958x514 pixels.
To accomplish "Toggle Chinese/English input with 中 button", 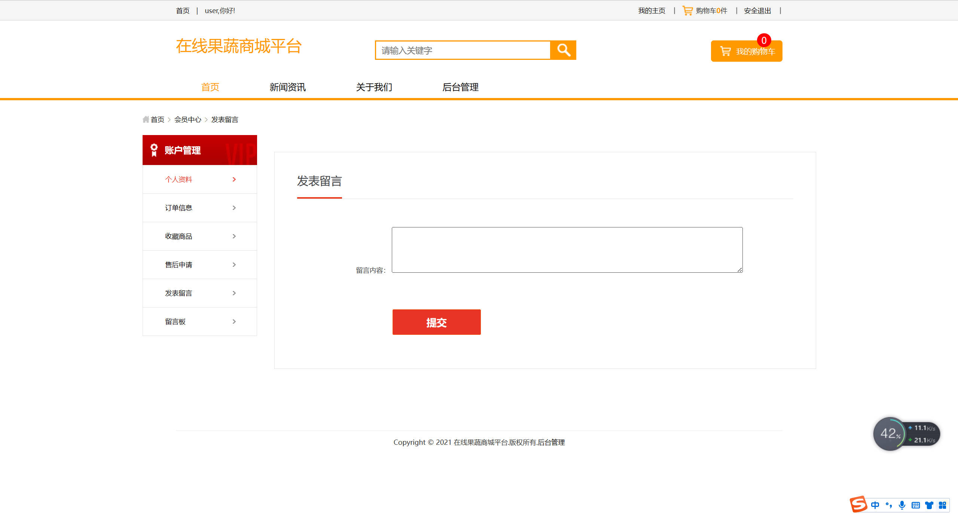I will point(875,505).
